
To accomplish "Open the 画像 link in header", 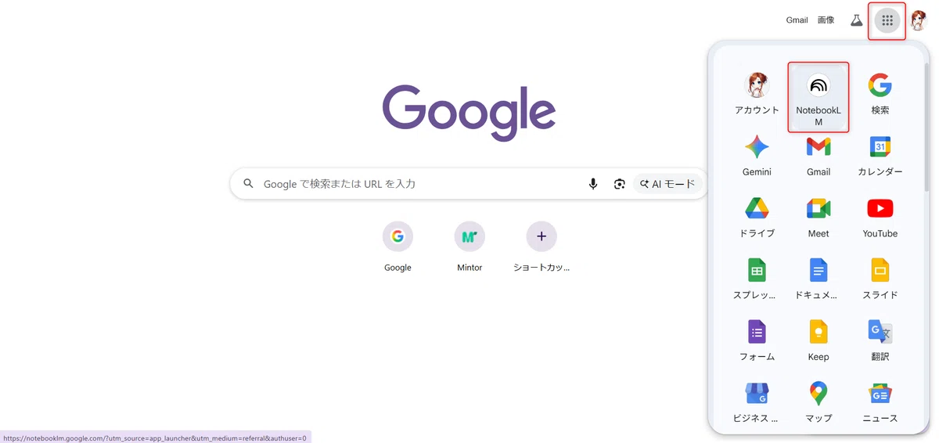I will [x=826, y=20].
